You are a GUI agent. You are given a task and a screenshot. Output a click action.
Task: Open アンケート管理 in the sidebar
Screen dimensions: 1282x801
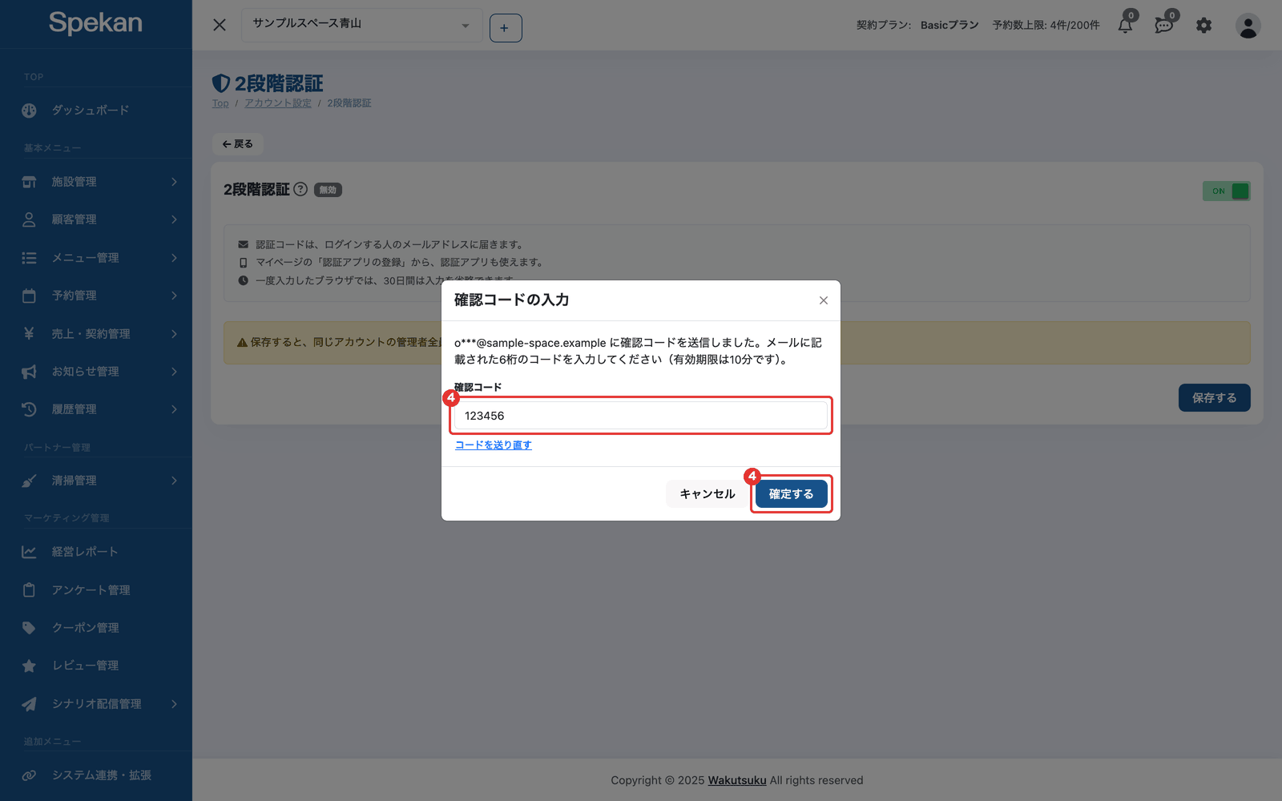(x=96, y=590)
